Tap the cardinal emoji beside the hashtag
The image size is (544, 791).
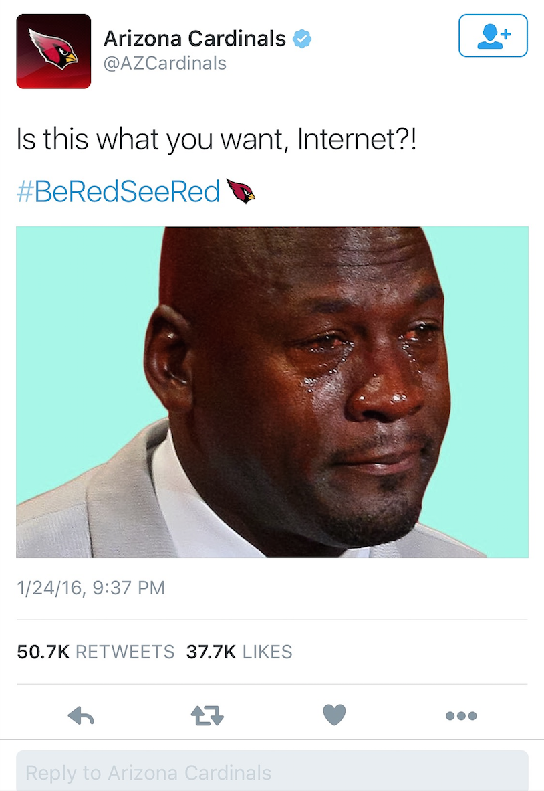[x=241, y=191]
